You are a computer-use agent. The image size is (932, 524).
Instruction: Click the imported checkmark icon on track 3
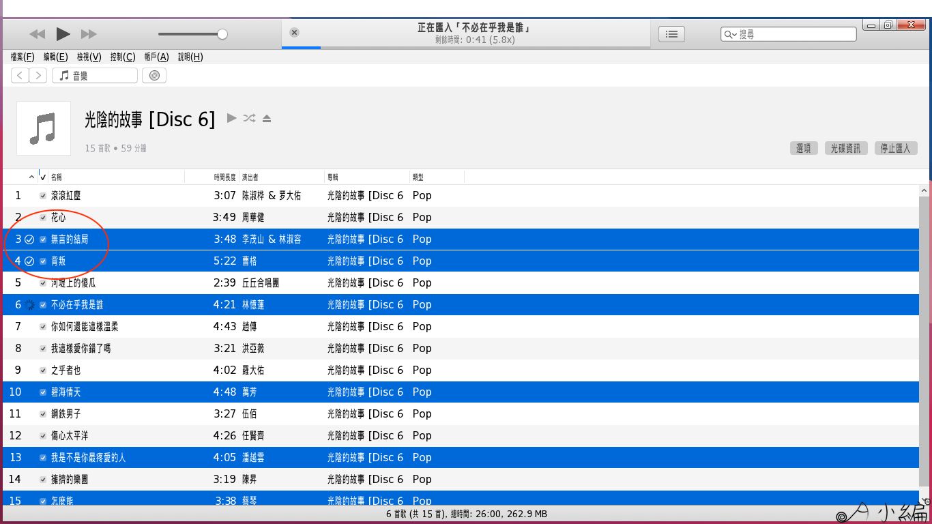[x=29, y=239]
